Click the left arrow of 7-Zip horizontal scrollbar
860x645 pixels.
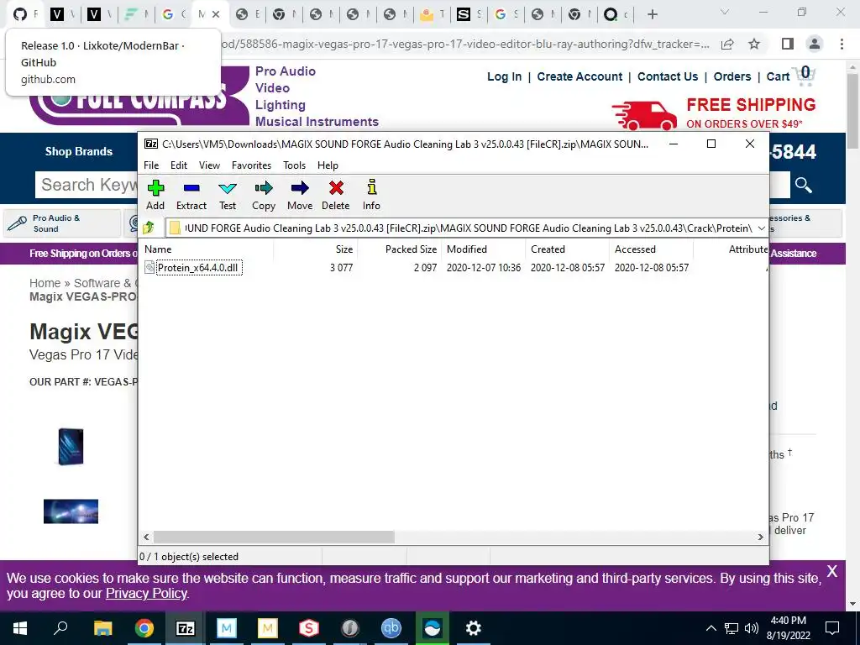[146, 537]
